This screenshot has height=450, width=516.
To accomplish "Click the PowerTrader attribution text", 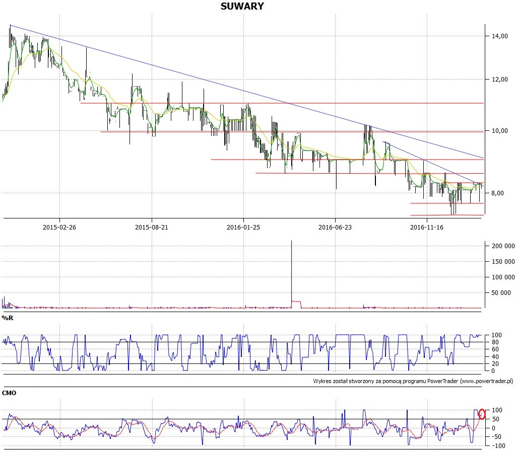I will [413, 382].
